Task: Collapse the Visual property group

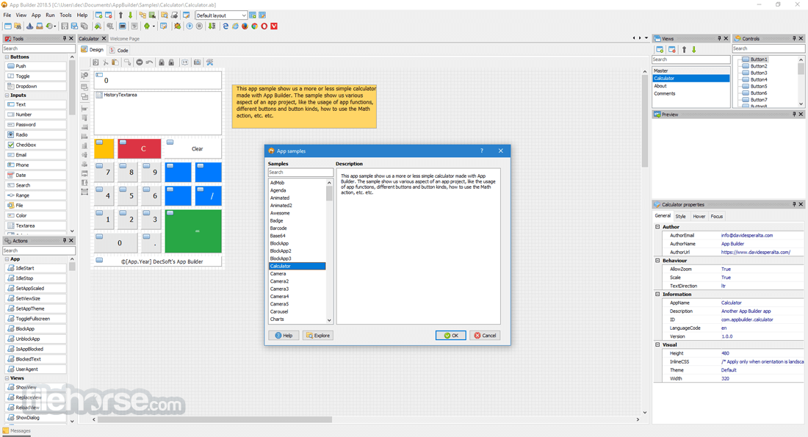Action: [x=657, y=344]
